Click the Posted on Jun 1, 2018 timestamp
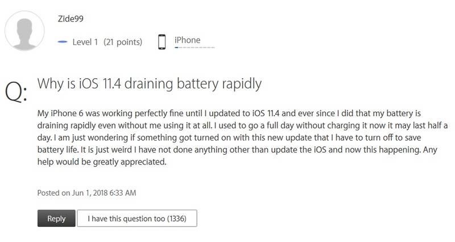455x242 pixels. point(87,193)
